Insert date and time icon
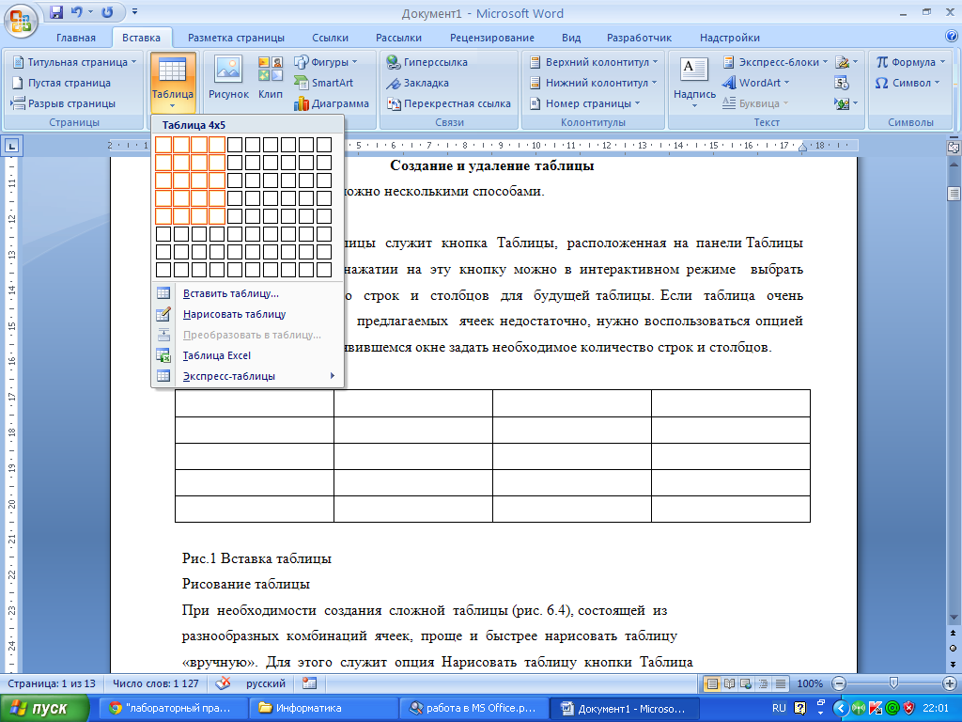The image size is (962, 722). (842, 83)
